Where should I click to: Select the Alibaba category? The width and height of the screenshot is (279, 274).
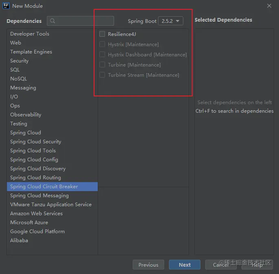pyautogui.click(x=52, y=240)
